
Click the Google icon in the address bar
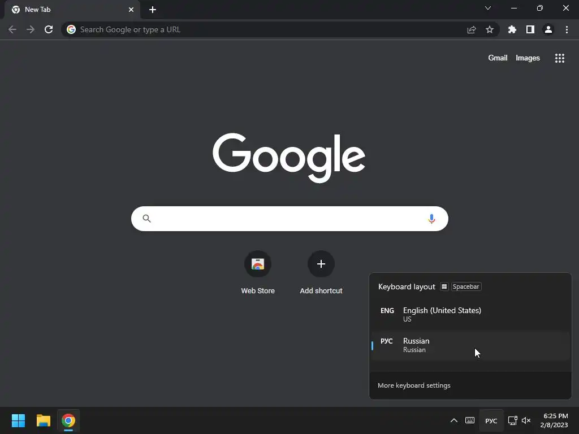pyautogui.click(x=71, y=29)
